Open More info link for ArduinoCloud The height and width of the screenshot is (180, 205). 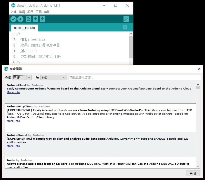[x=13, y=92]
